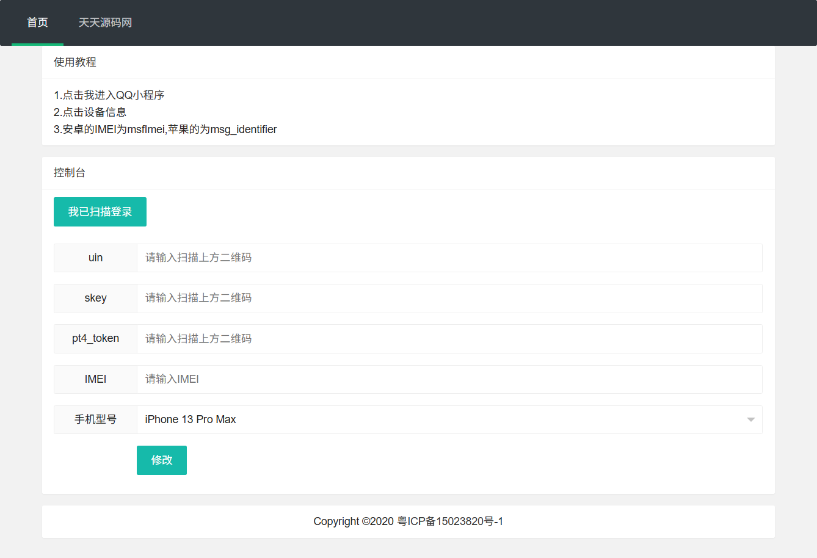Screen dimensions: 817x558
Task: Focus the skey input field
Action: coord(449,299)
